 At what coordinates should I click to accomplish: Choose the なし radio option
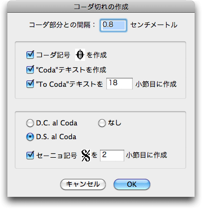pyautogui.click(x=102, y=123)
